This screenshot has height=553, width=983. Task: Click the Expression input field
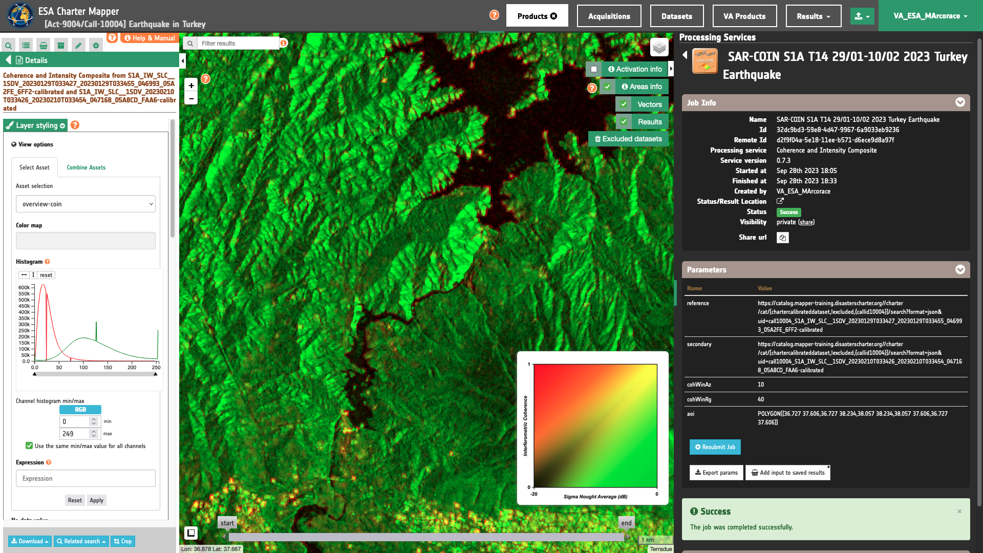point(86,478)
